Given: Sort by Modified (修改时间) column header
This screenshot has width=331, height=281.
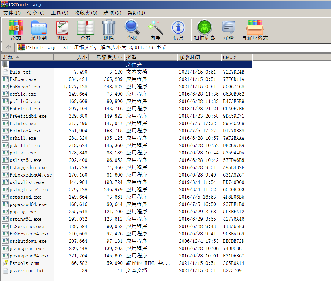Looking at the screenshot, I should coord(199,57).
